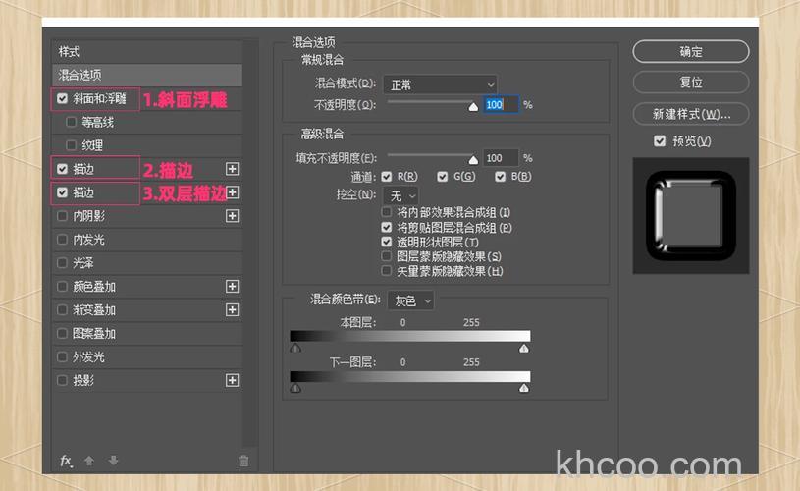This screenshot has width=800, height=491.
Task: Uncheck the first 描边 checkbox
Action: (62, 169)
